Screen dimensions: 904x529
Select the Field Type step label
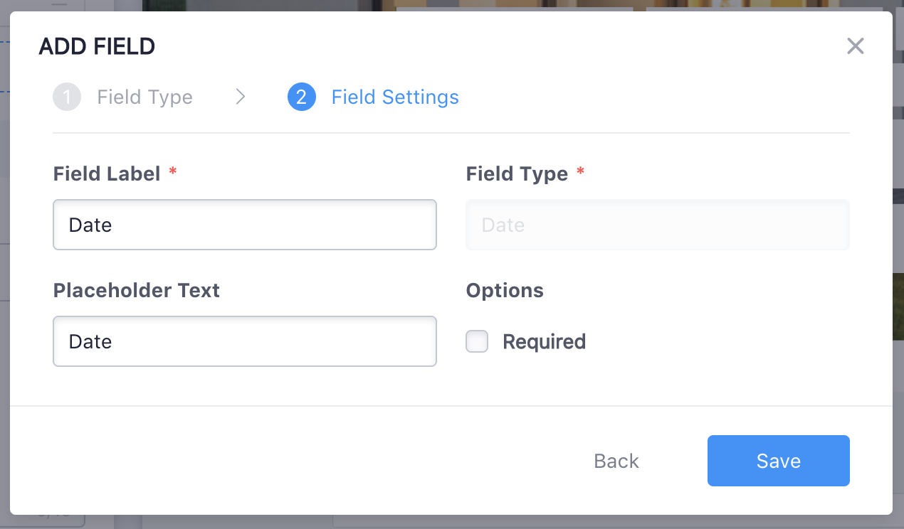pos(144,97)
